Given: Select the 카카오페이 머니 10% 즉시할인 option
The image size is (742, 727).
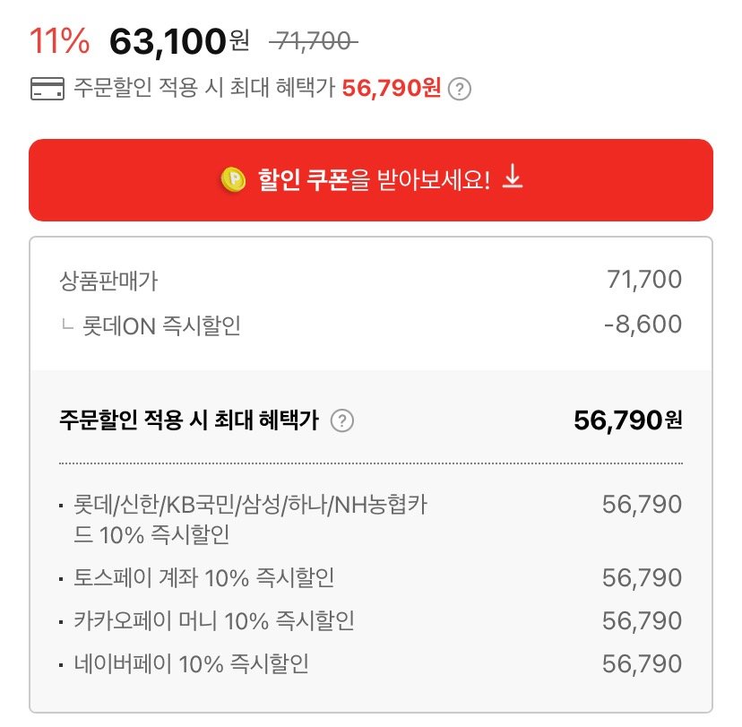Looking at the screenshot, I should (371, 620).
